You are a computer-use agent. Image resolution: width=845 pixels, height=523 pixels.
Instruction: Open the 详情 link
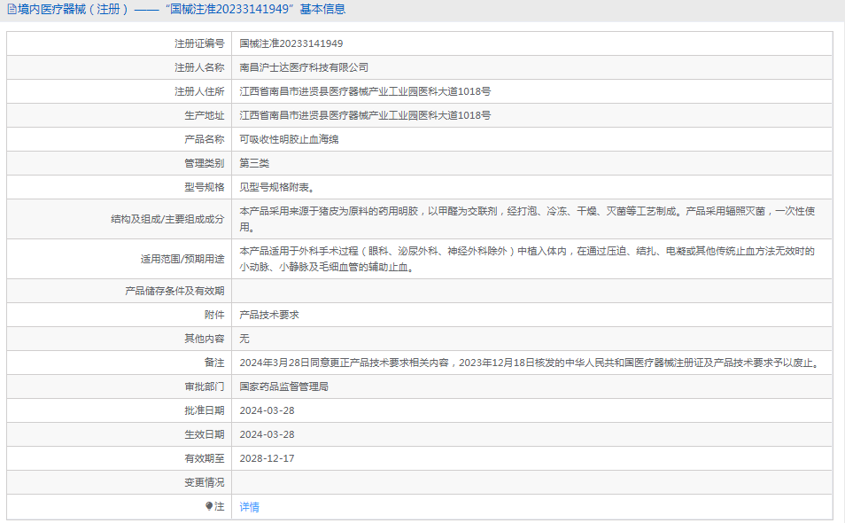249,507
